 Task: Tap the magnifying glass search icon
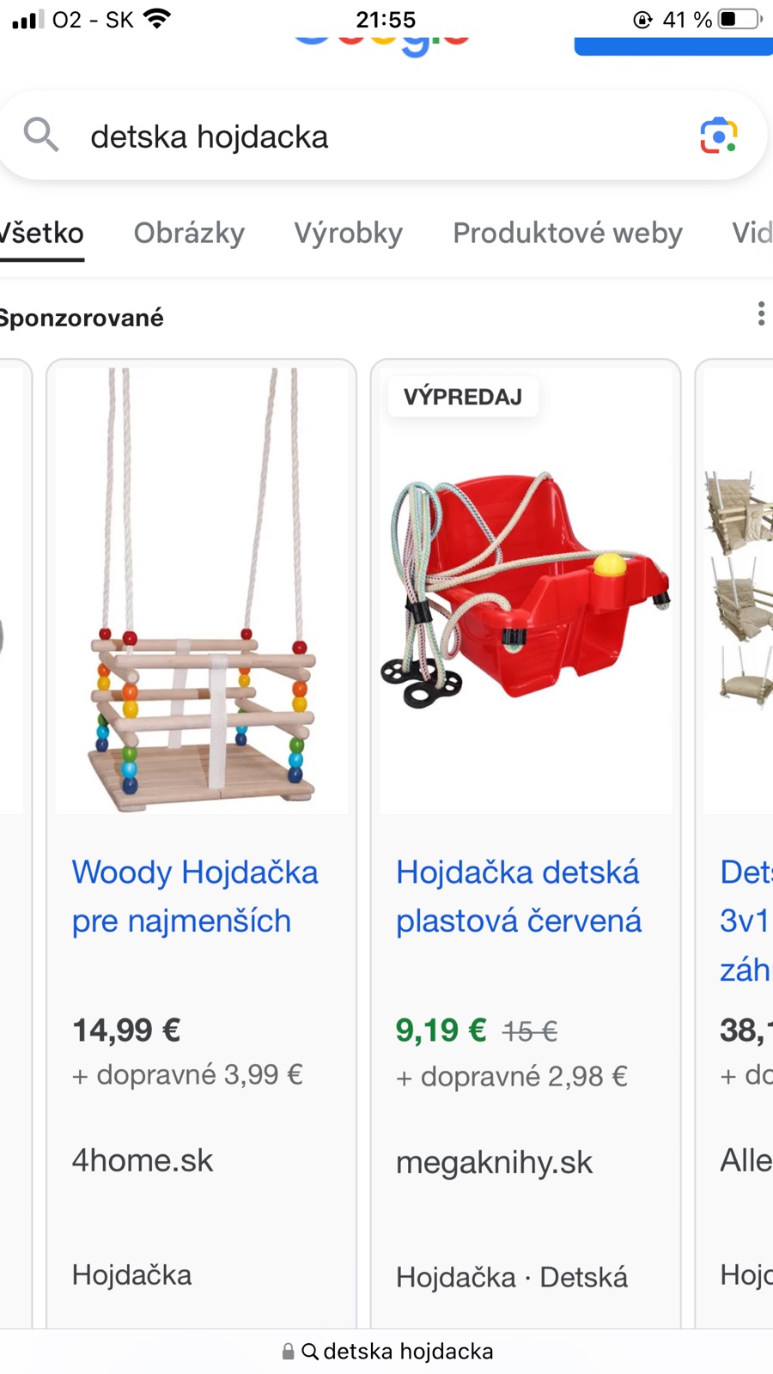click(40, 135)
